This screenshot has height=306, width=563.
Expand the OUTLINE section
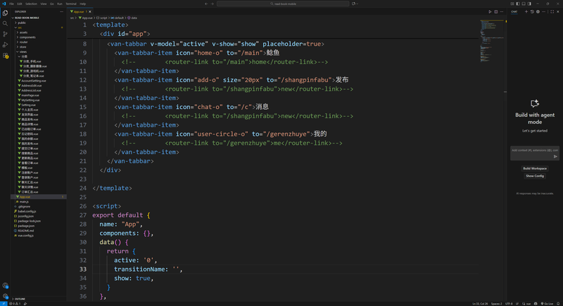(x=20, y=299)
